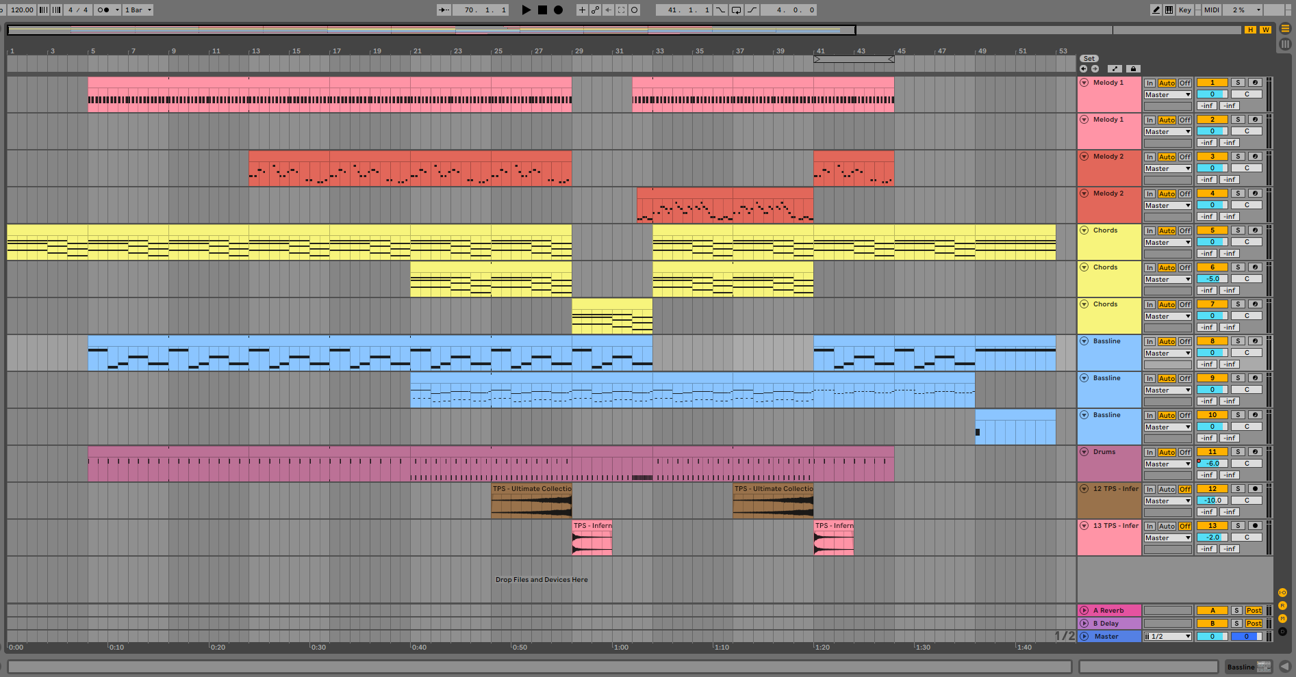
Task: Deactivate track 5 Chords activator
Action: point(1212,230)
